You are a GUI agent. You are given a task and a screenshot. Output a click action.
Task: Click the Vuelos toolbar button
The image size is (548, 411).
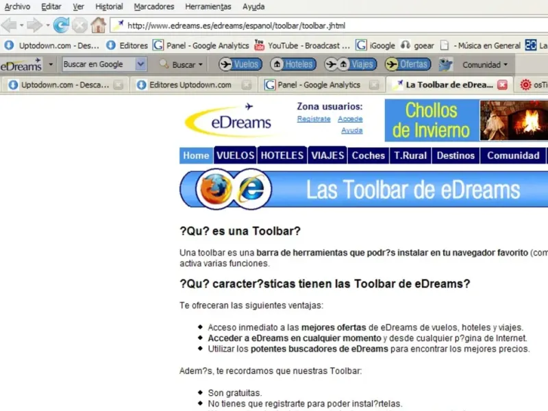[240, 64]
